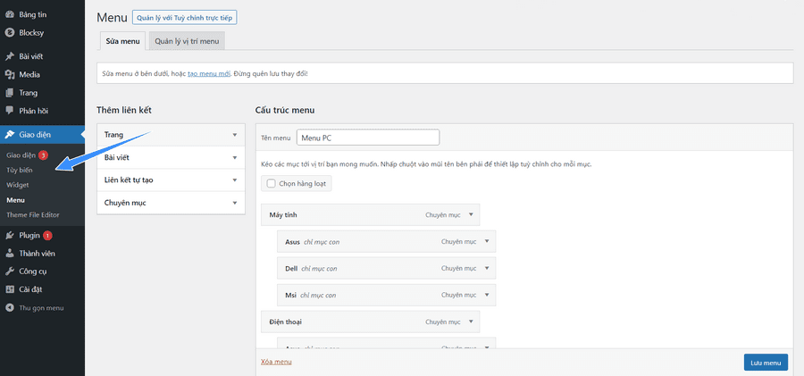The height and width of the screenshot is (376, 804).
Task: Expand the Điện thoại menu item arrow
Action: [471, 322]
